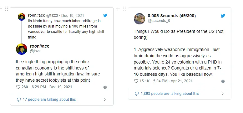Add block with plus icon before second tweet

click(118, 9)
